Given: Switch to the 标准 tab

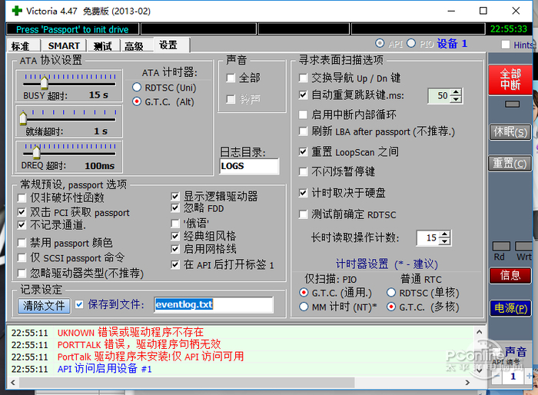Looking at the screenshot, I should click(x=23, y=45).
